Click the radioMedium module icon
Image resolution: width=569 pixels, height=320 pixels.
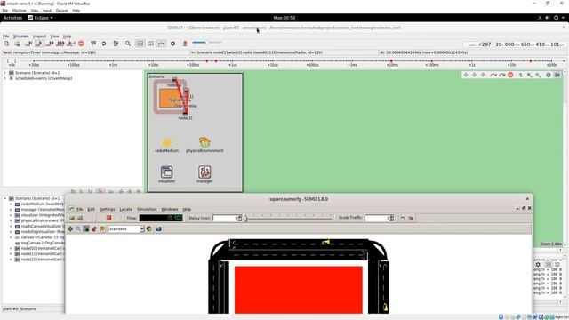(166, 142)
